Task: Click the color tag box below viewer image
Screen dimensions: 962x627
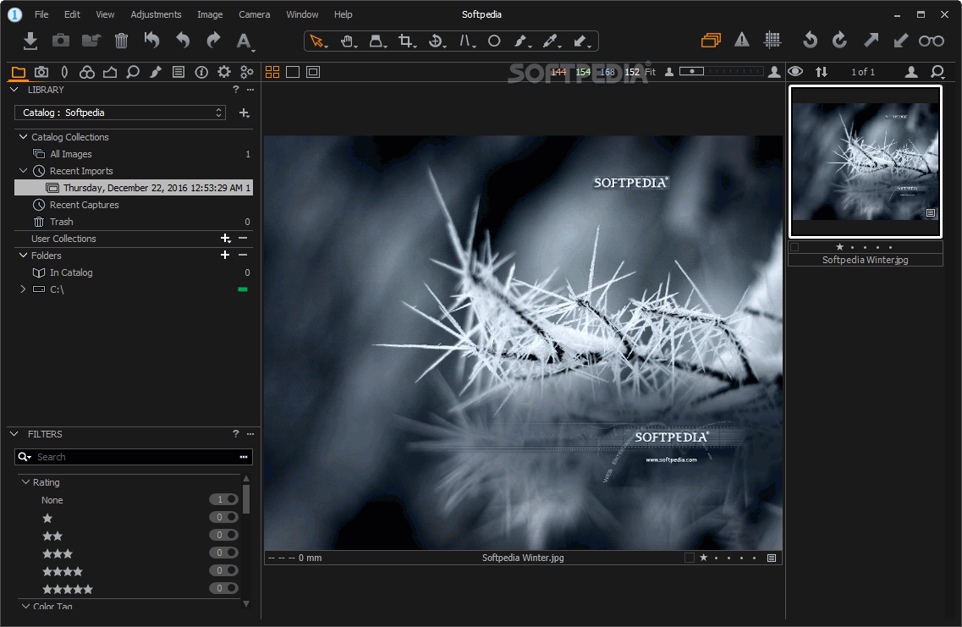Action: click(x=690, y=558)
